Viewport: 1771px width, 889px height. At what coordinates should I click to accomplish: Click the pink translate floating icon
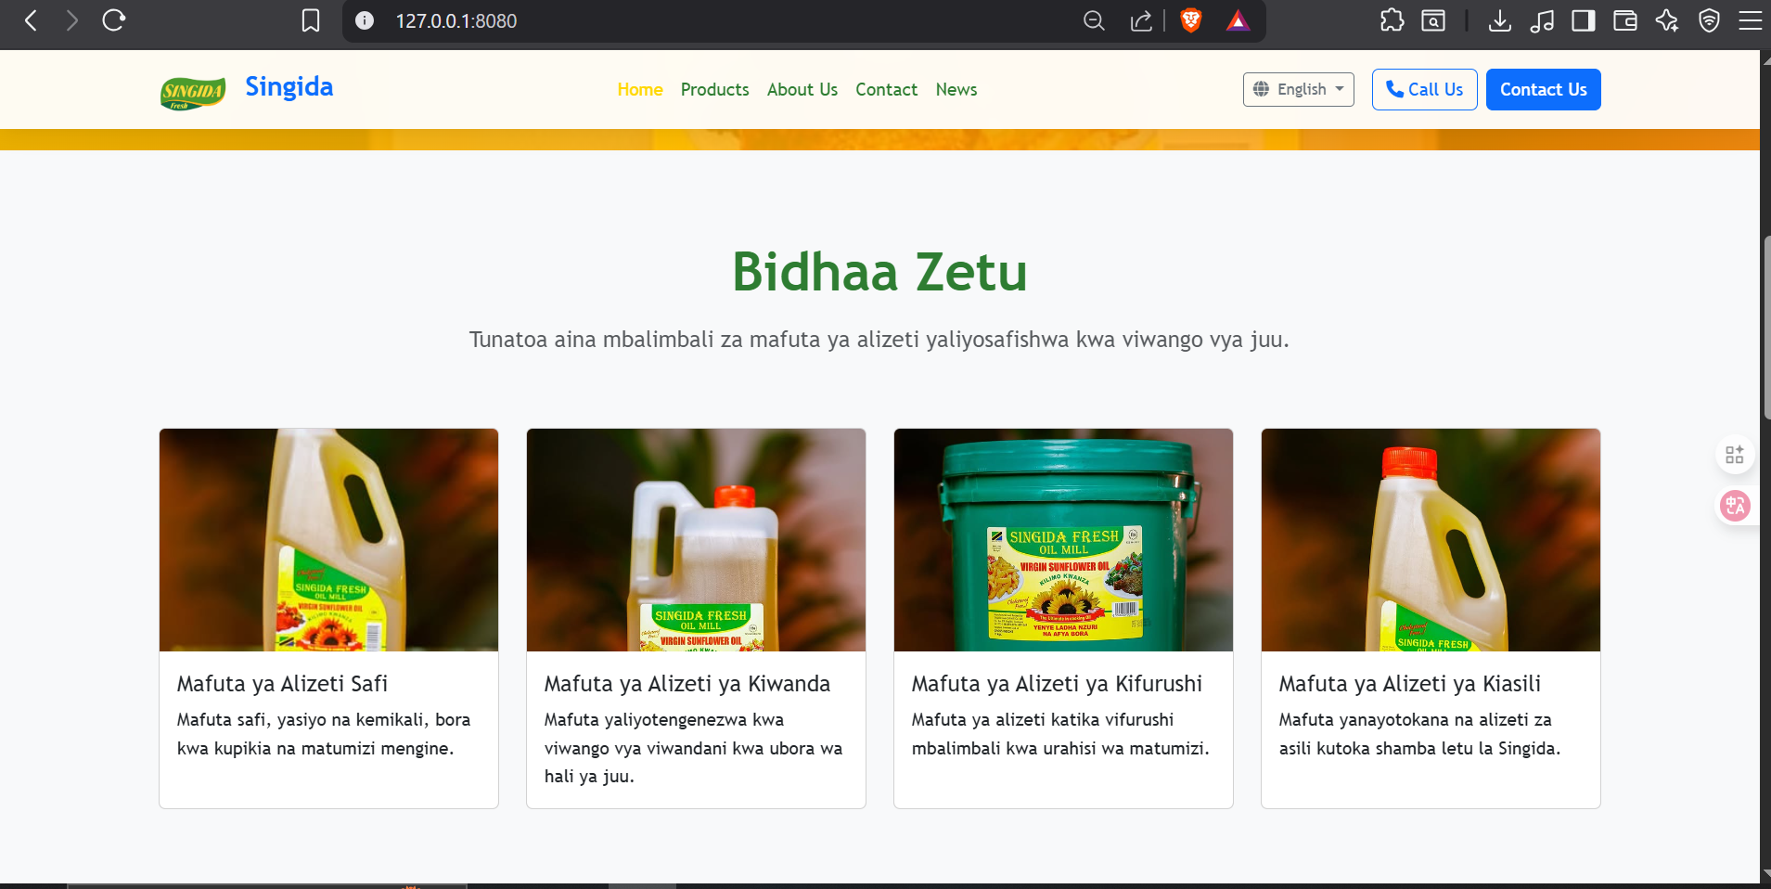(1735, 506)
